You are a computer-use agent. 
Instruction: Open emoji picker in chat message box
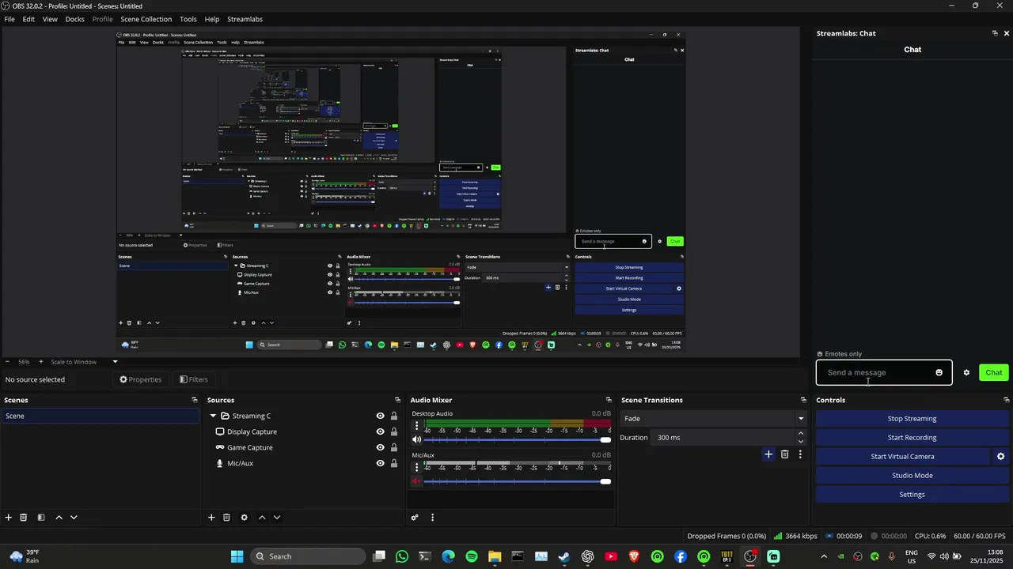coord(939,373)
